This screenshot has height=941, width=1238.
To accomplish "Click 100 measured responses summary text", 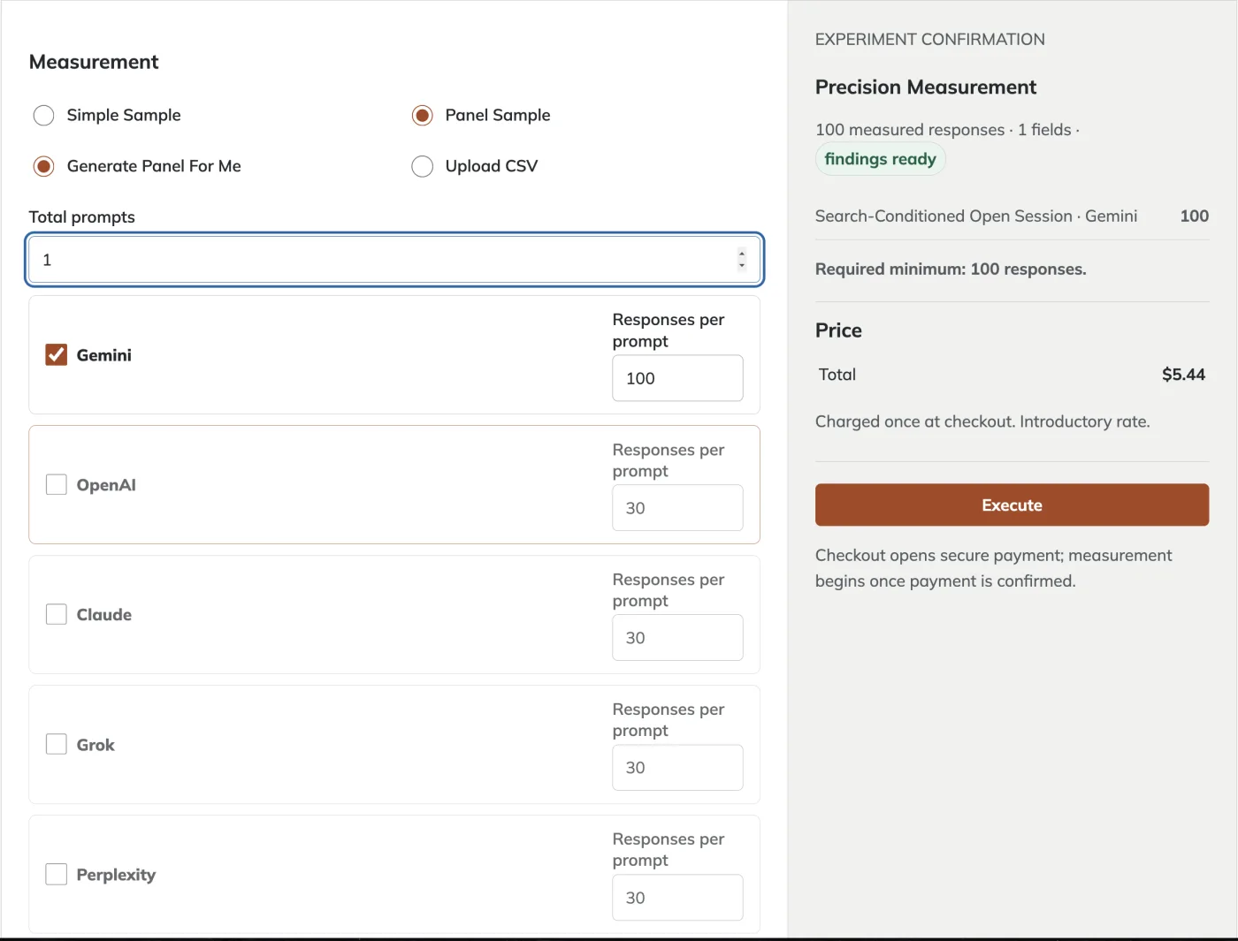I will coord(947,130).
